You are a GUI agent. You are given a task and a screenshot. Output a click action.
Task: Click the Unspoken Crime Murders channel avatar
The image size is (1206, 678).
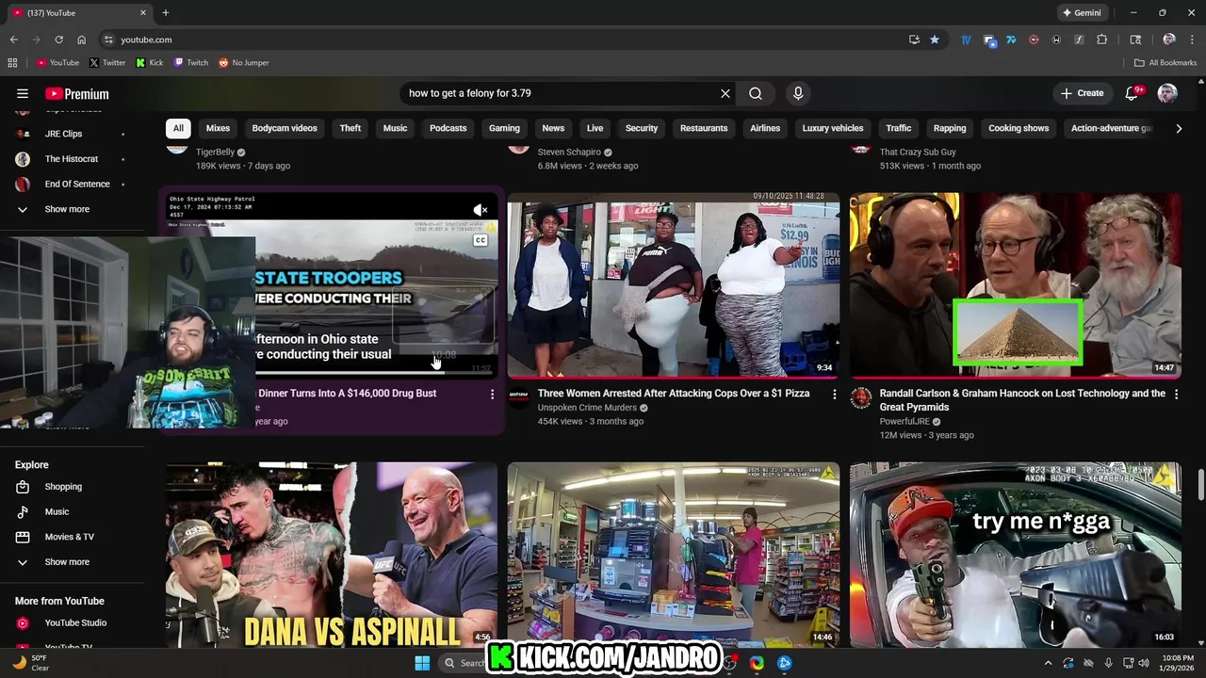518,397
